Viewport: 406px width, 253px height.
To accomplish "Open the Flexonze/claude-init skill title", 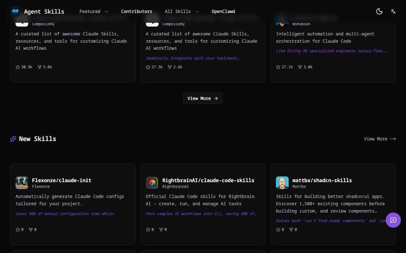I will coord(62,180).
